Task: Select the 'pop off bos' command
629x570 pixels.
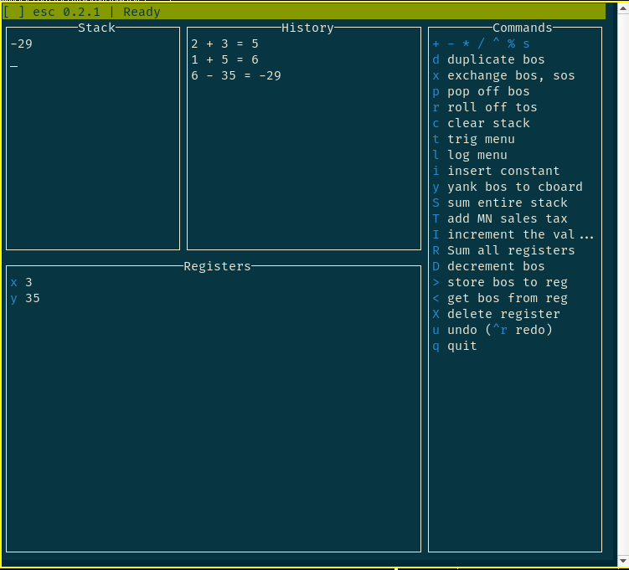Action: point(481,91)
